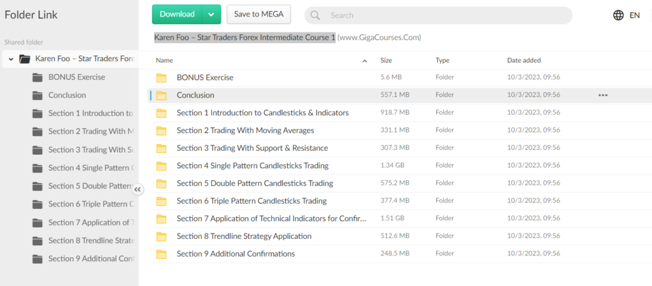Screen dimensions: 652x286
Task: Open the three-dot menu on Conclusion row
Action: click(x=602, y=95)
